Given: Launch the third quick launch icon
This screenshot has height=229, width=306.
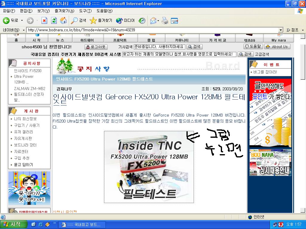Looking at the screenshot, I should pos(48,224).
